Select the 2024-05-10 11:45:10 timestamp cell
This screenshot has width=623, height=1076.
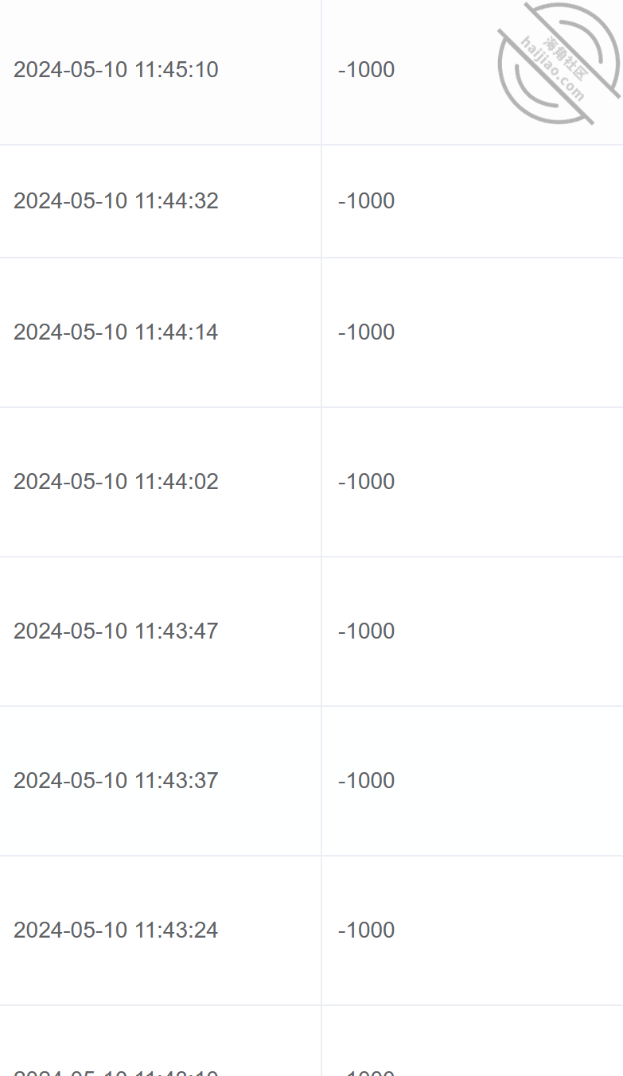tap(115, 70)
